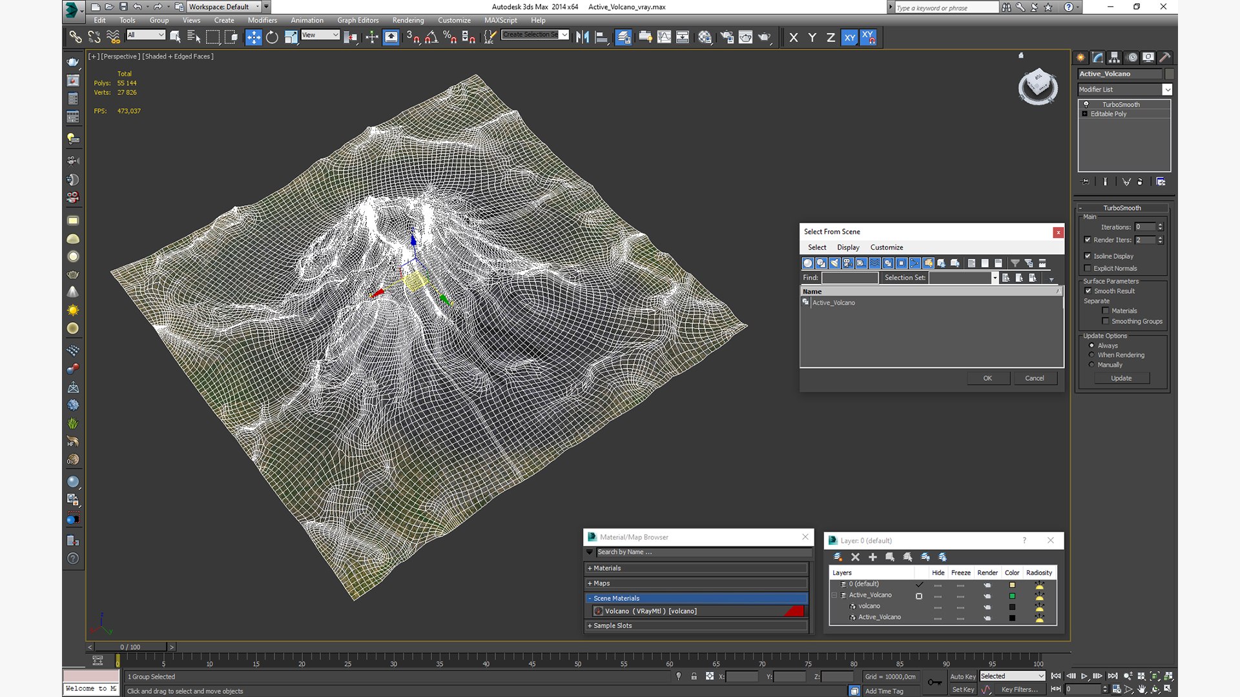Click the 0 (default) layer color swatch
This screenshot has height=697, width=1240.
1012,585
